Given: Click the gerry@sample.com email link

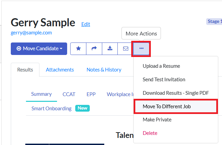Looking at the screenshot, I should click(31, 33).
